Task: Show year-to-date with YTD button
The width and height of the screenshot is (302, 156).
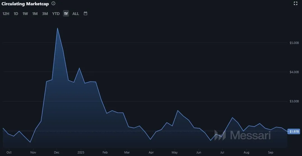Action: [x=56, y=14]
